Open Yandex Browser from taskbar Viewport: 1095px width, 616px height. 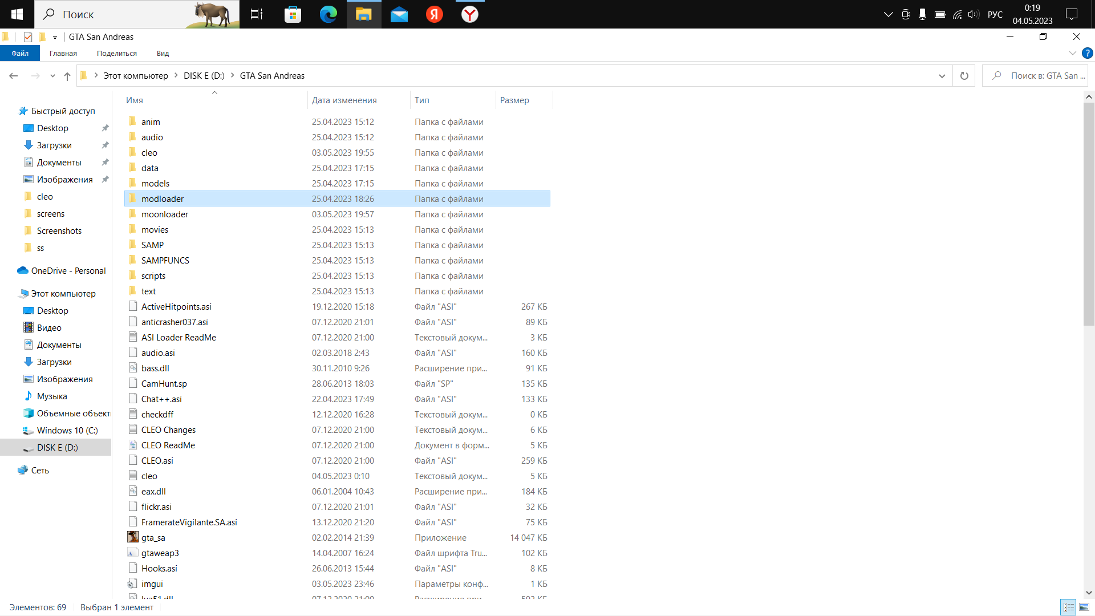coord(469,14)
